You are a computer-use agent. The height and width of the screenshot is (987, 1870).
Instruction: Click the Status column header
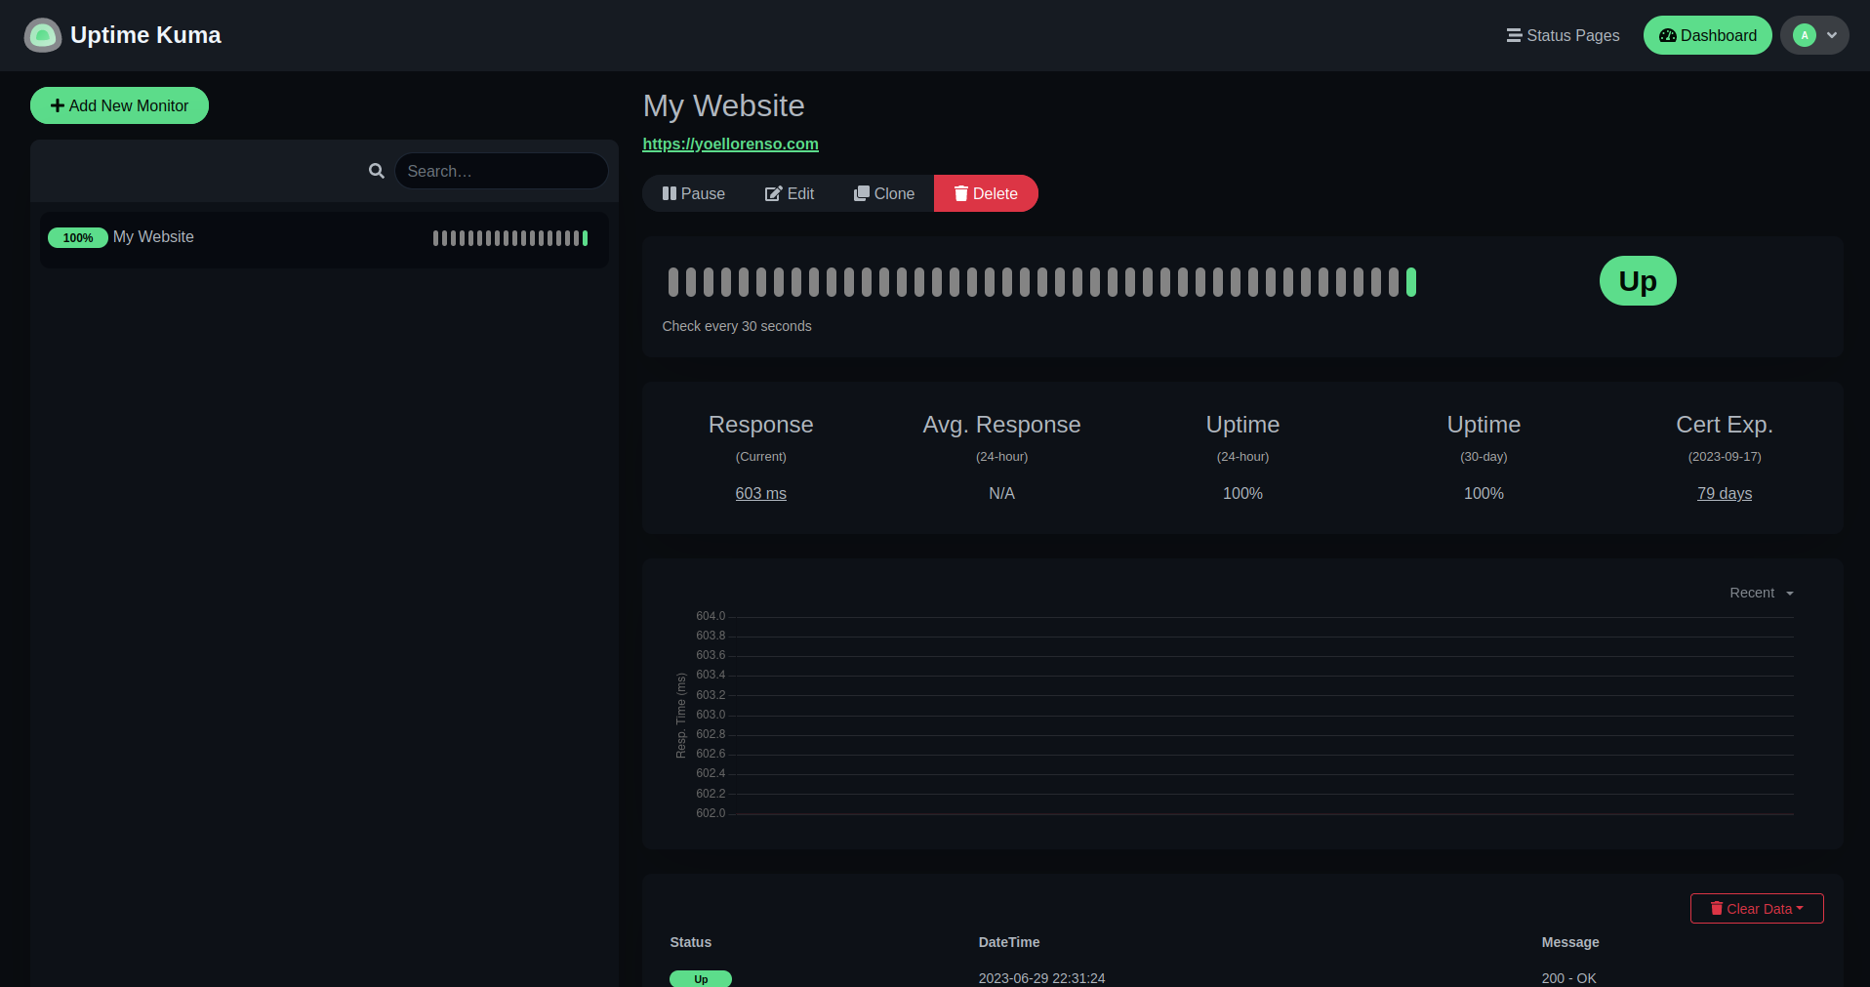click(x=691, y=942)
